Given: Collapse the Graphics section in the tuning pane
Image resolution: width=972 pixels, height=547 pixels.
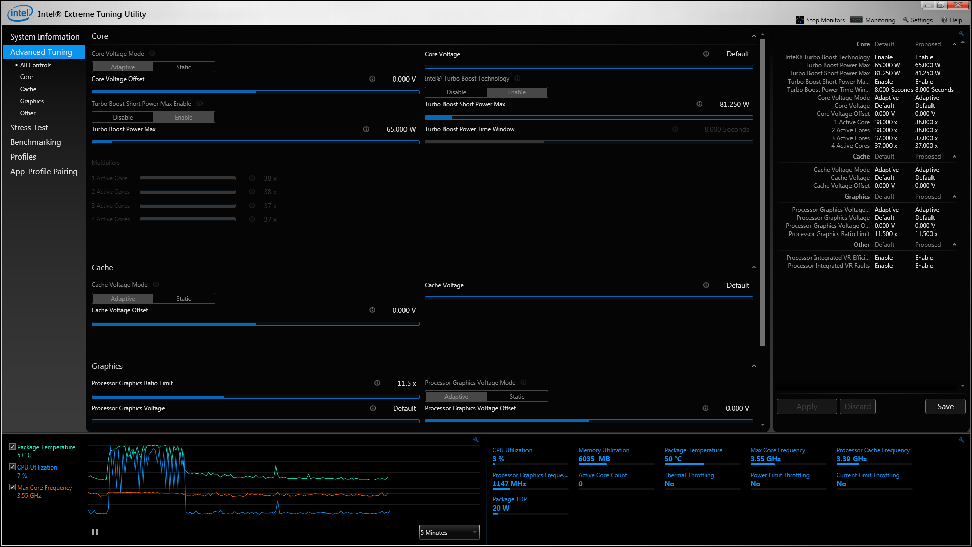Looking at the screenshot, I should 754,366.
